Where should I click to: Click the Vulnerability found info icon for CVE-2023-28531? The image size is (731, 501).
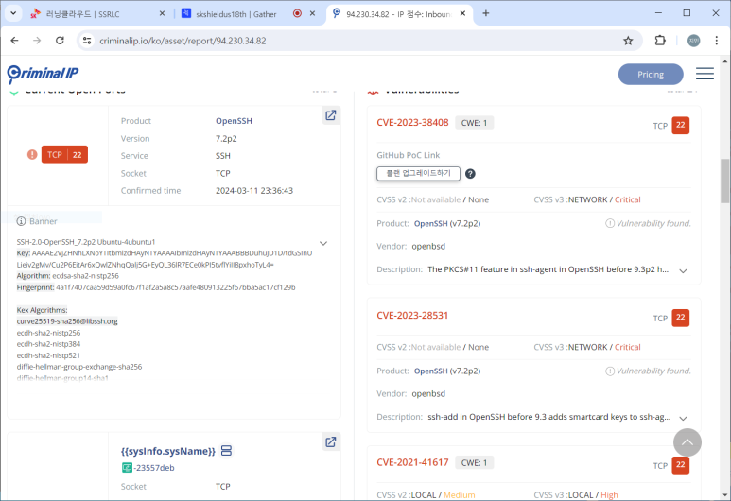(x=609, y=371)
